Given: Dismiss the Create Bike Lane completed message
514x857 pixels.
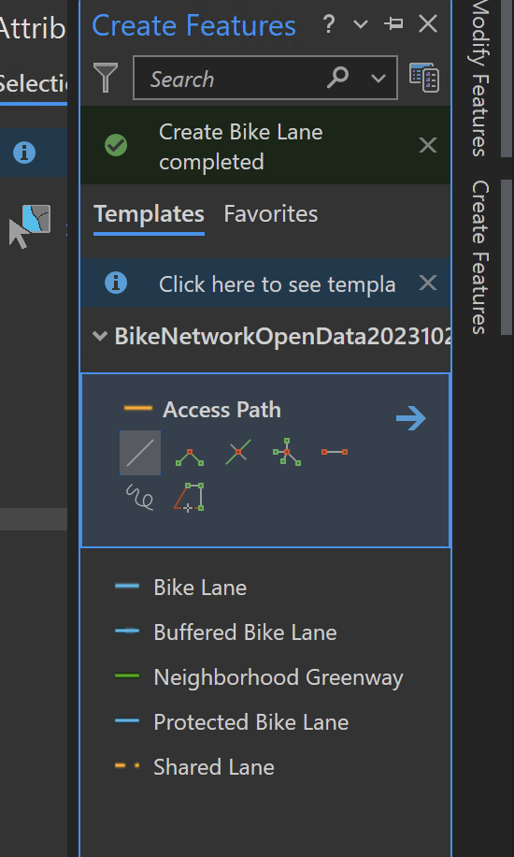Looking at the screenshot, I should [x=427, y=145].
